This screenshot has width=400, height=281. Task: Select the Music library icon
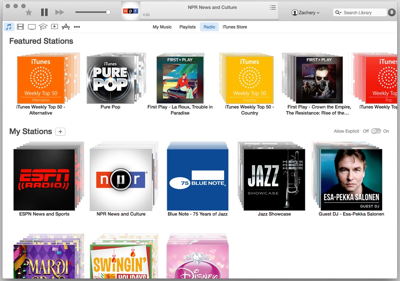(9, 27)
